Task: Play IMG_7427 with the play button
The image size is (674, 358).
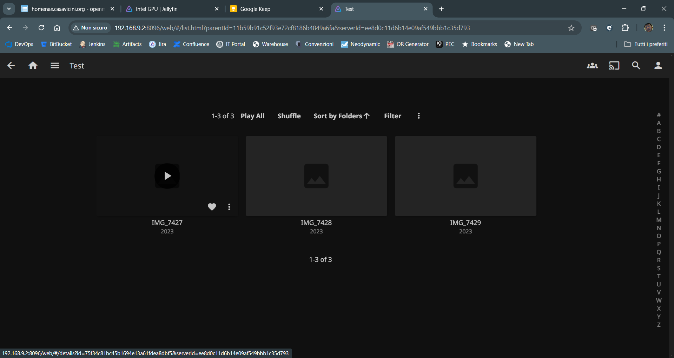Action: pos(167,176)
